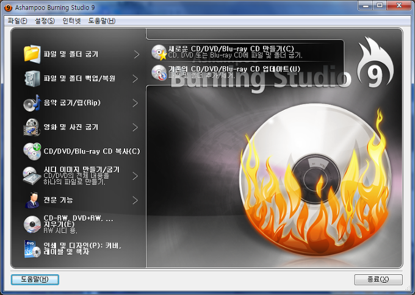Click the disc with arrows update icon
The width and height of the screenshot is (415, 295).
pos(159,72)
